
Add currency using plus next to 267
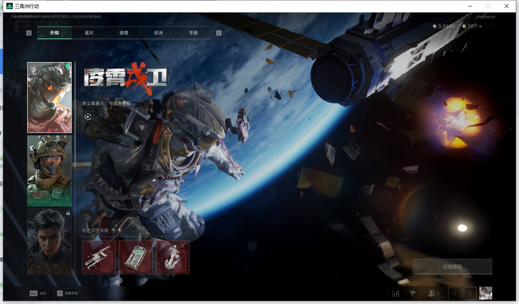481,26
